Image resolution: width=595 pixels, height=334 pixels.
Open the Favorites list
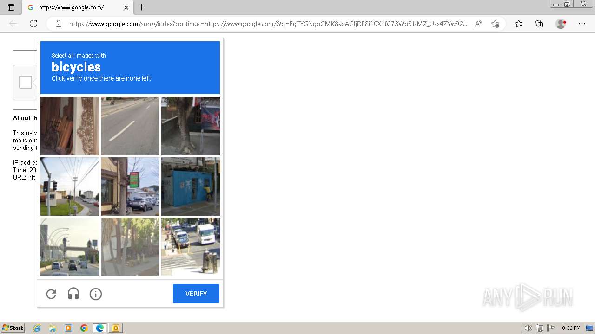click(x=519, y=24)
